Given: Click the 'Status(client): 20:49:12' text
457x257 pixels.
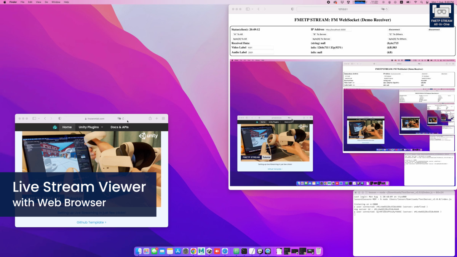Looking at the screenshot, I should coord(246,29).
